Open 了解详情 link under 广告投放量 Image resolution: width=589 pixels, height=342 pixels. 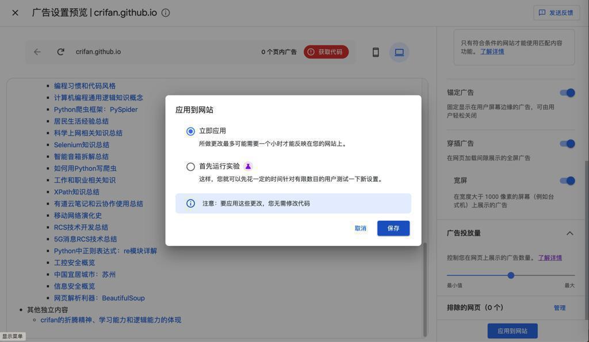[550, 258]
